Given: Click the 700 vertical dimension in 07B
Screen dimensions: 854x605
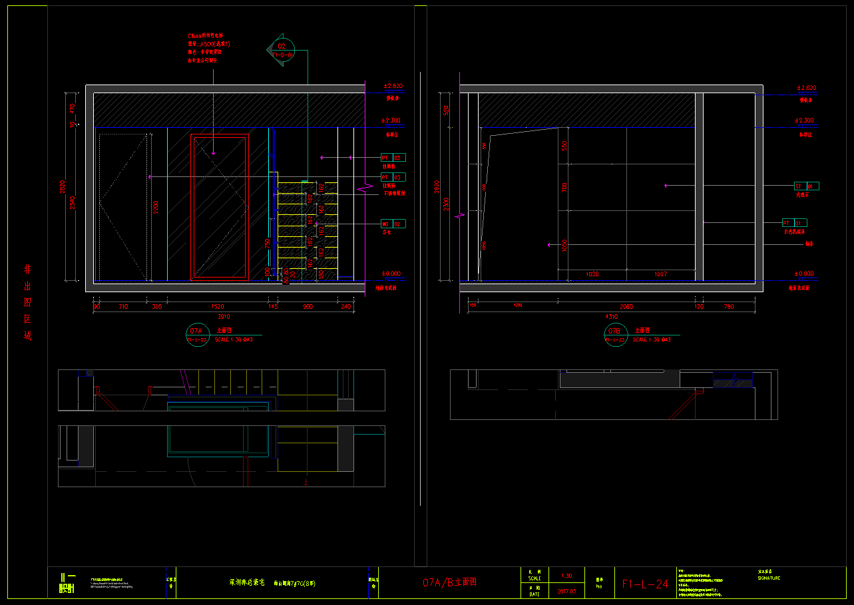Looking at the screenshot, I should (x=564, y=187).
